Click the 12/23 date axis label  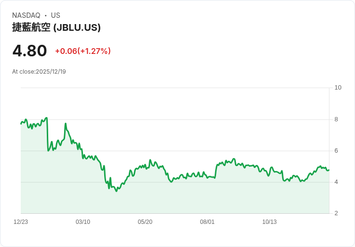coord(21,222)
